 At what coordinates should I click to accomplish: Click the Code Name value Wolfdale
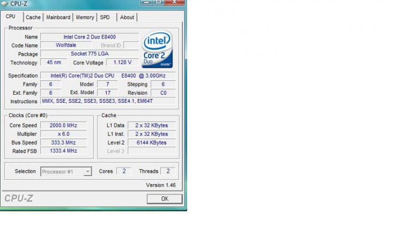[65, 45]
